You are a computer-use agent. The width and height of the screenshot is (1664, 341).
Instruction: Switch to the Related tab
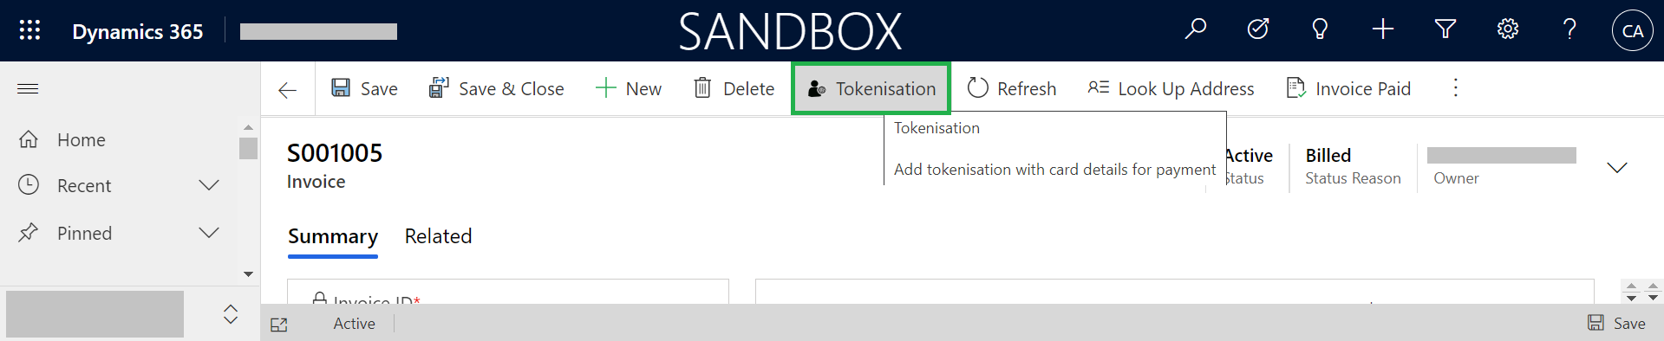439,236
